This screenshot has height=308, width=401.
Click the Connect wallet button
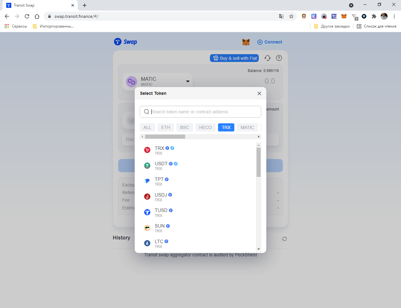point(269,42)
